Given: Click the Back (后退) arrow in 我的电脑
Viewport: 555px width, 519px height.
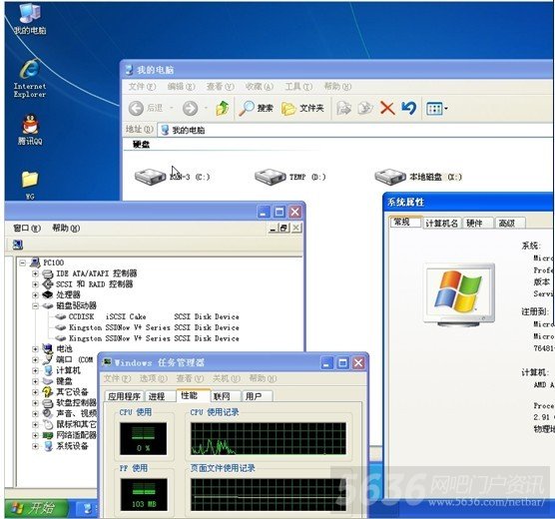Looking at the screenshot, I should tap(136, 108).
